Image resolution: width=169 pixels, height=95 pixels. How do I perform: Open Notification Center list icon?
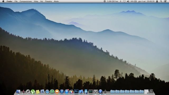click(x=165, y=1)
